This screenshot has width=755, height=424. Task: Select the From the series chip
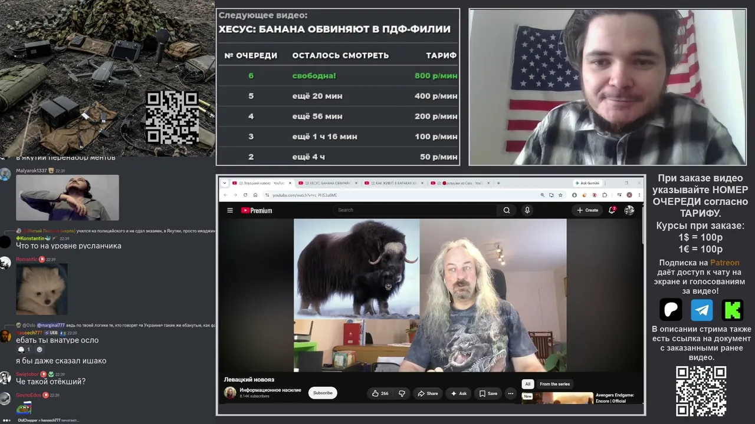[x=555, y=384]
